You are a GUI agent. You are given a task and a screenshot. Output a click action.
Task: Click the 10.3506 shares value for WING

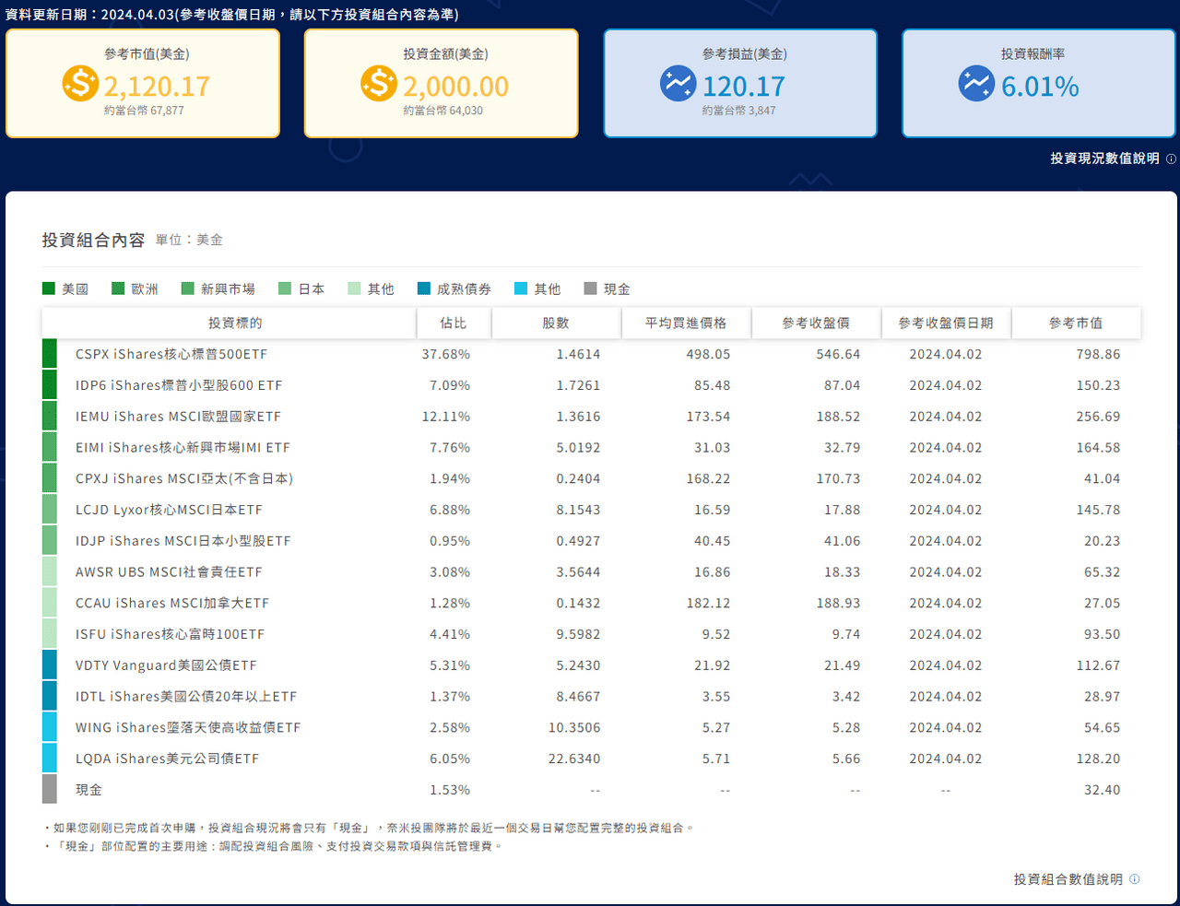pyautogui.click(x=574, y=728)
